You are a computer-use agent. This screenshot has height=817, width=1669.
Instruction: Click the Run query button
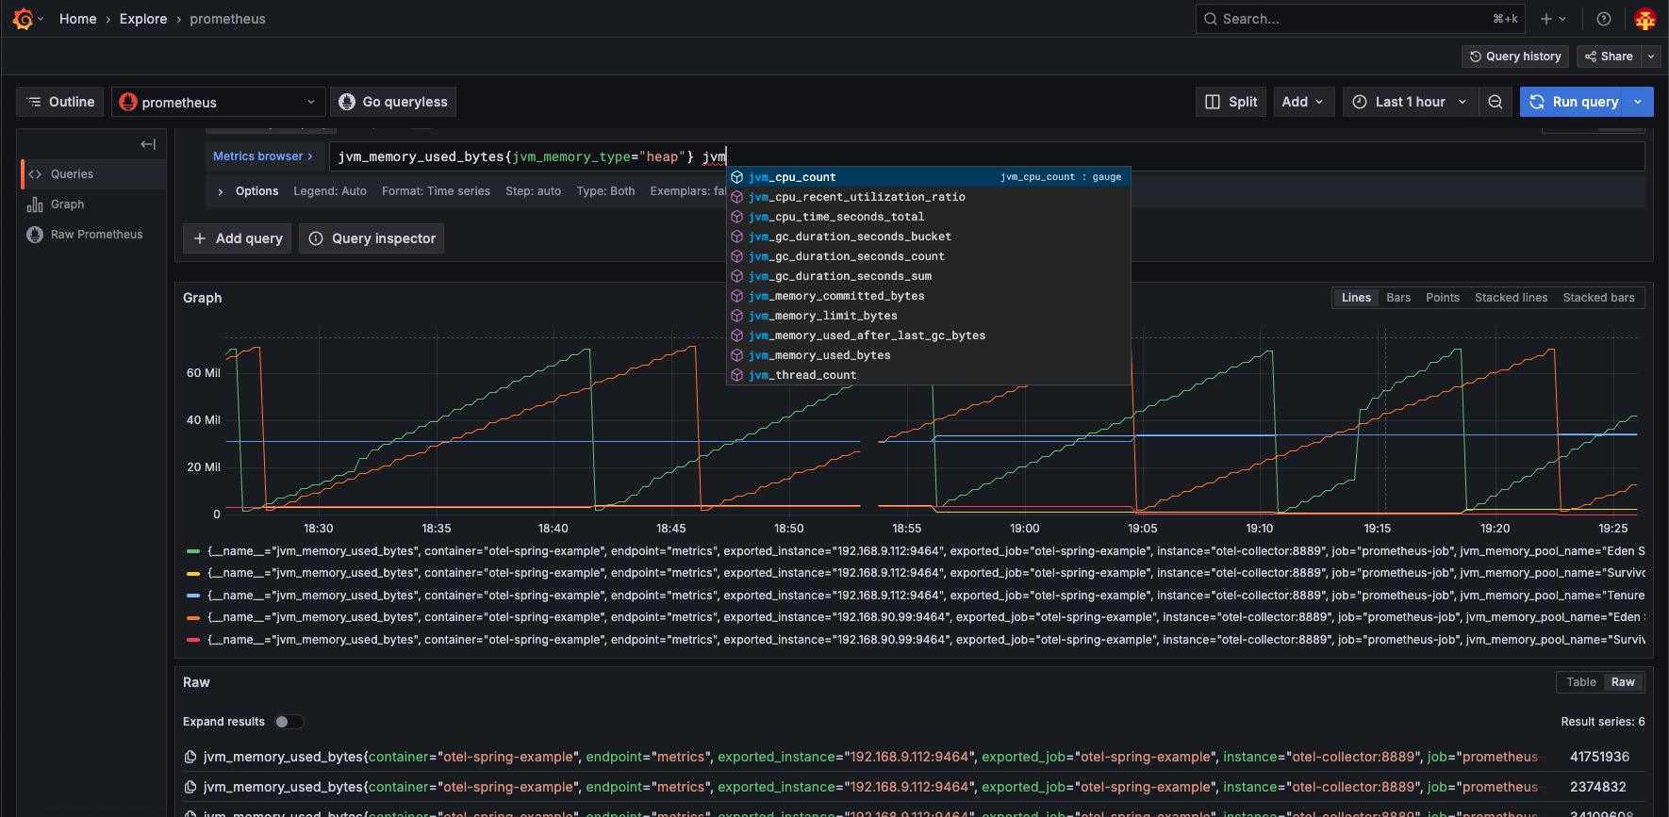click(1574, 102)
